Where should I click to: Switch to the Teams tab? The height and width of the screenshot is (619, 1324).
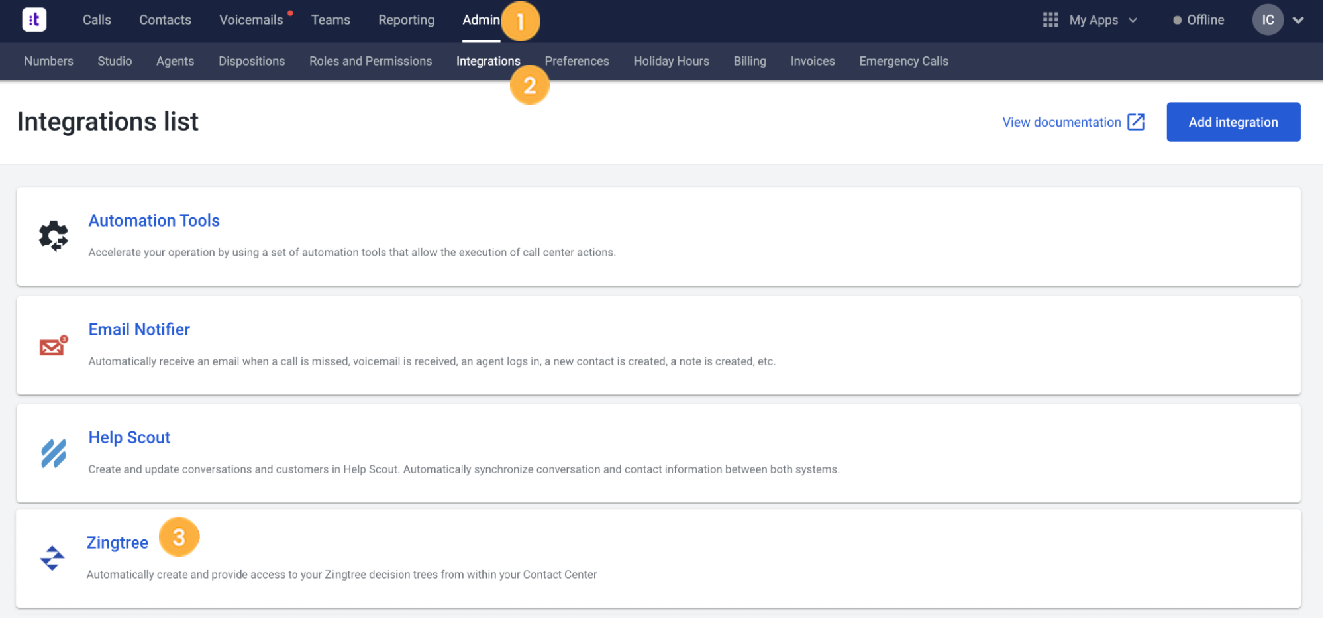point(331,20)
